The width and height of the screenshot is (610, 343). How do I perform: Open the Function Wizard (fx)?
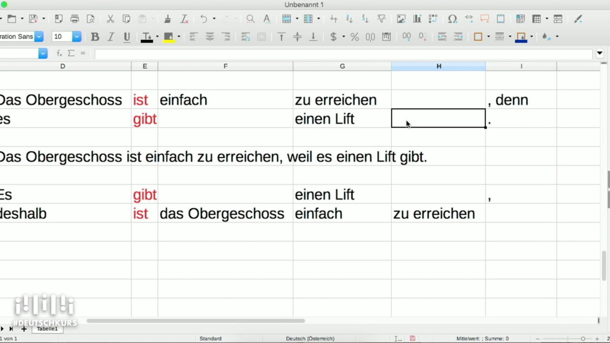pyautogui.click(x=60, y=53)
